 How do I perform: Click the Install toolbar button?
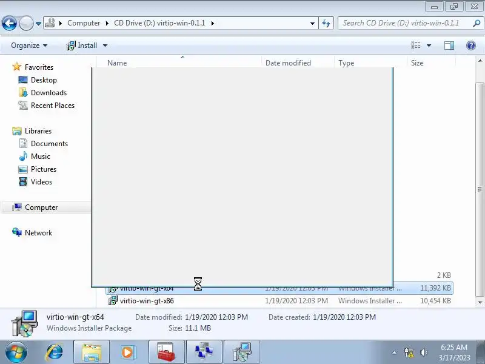tap(82, 45)
